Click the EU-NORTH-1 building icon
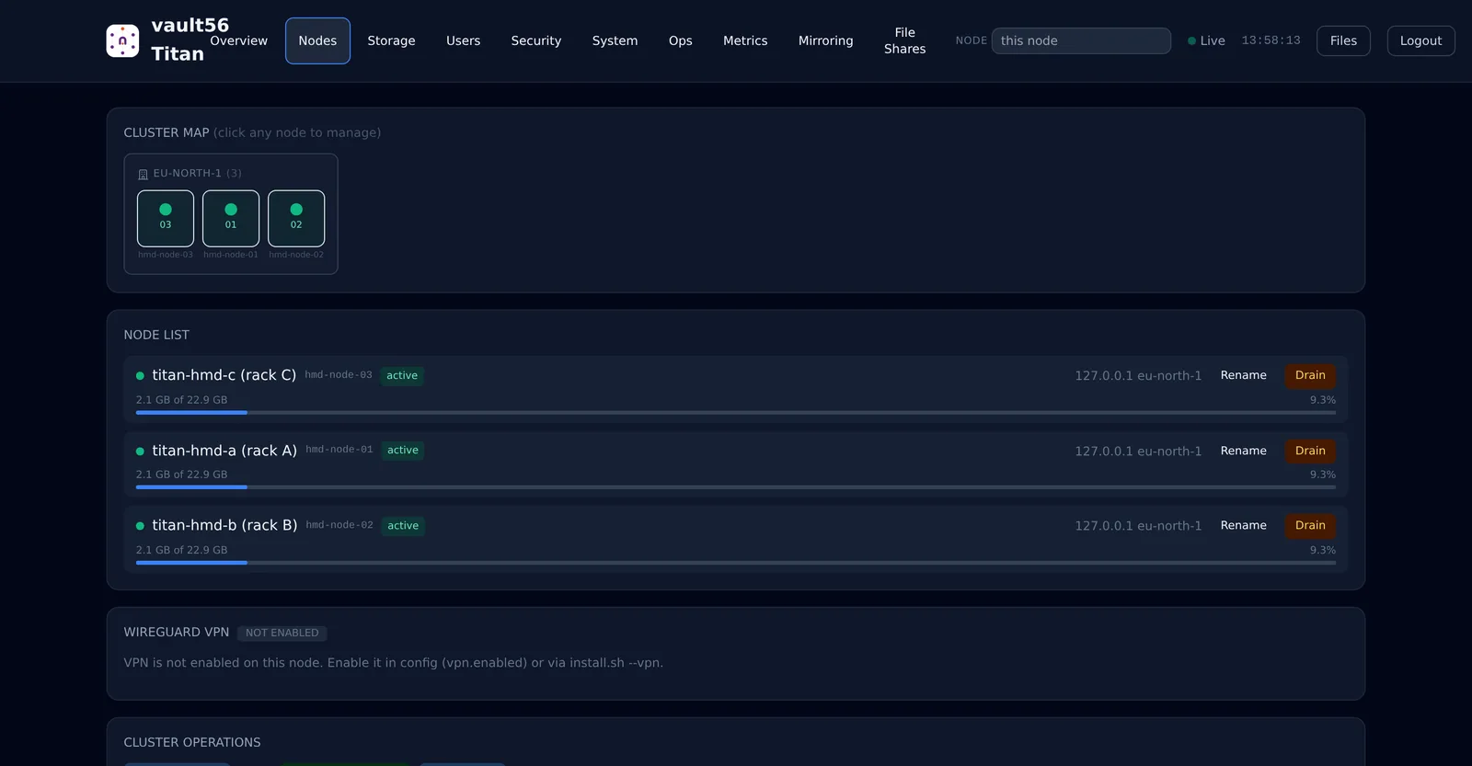Screen dimensions: 1472x766 [143, 174]
